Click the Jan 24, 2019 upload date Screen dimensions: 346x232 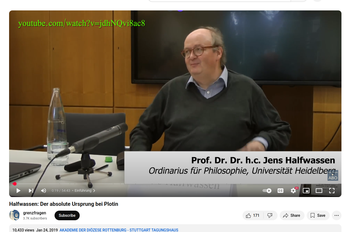click(x=47, y=230)
